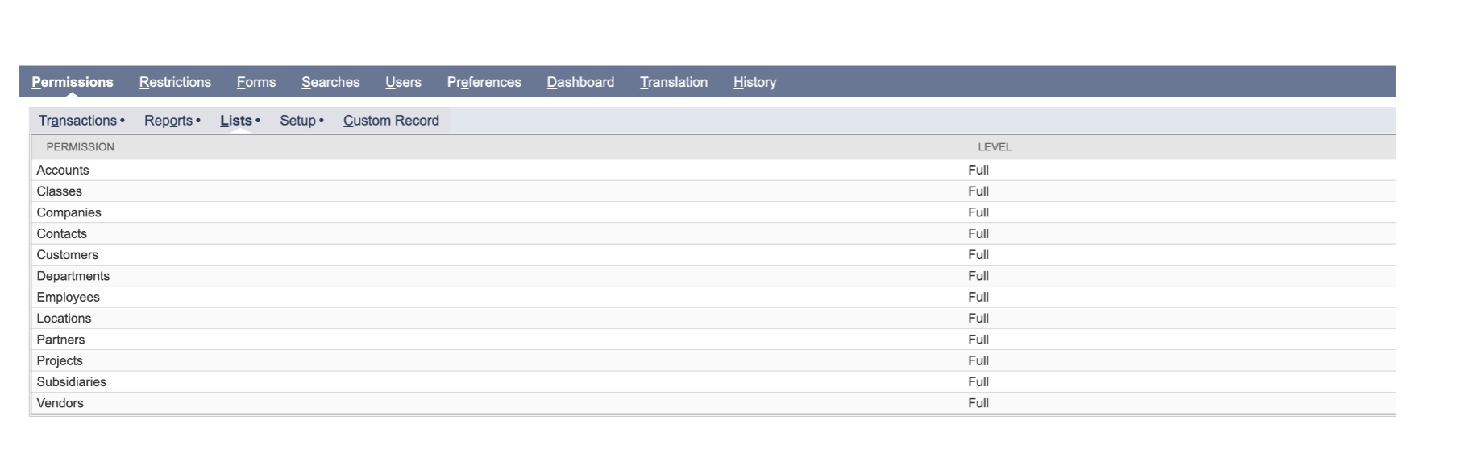Open the Preferences tab
The height and width of the screenshot is (457, 1483).
(x=484, y=82)
